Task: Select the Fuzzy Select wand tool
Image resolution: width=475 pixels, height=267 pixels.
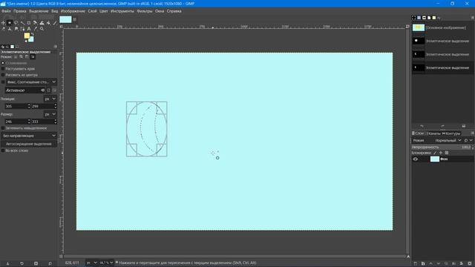Action: [x=22, y=23]
